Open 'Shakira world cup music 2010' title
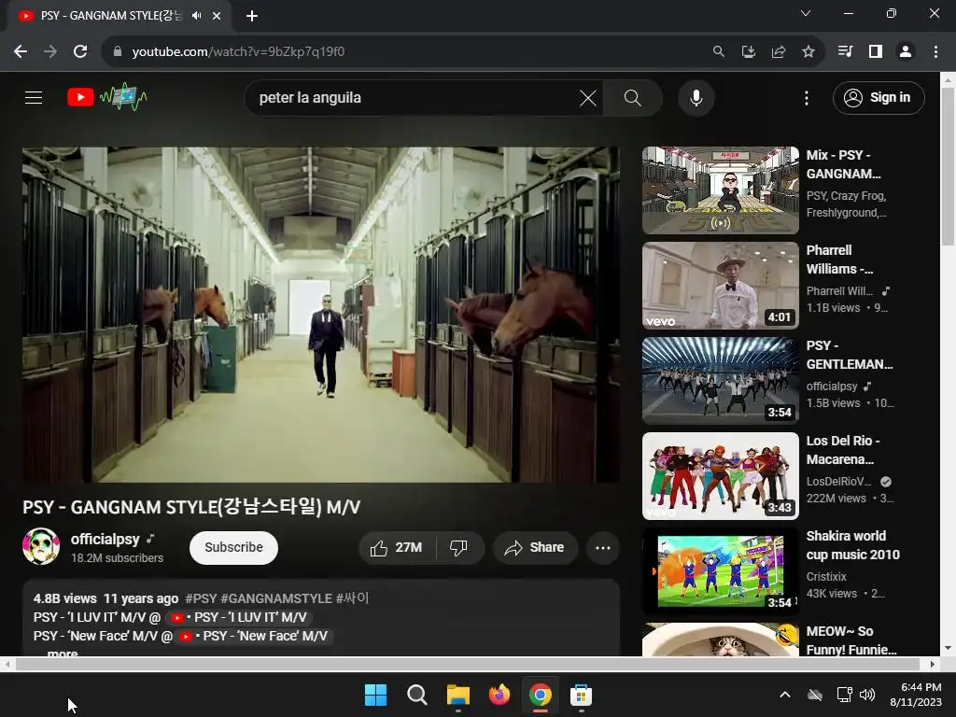Screen dimensions: 956x717 852,545
